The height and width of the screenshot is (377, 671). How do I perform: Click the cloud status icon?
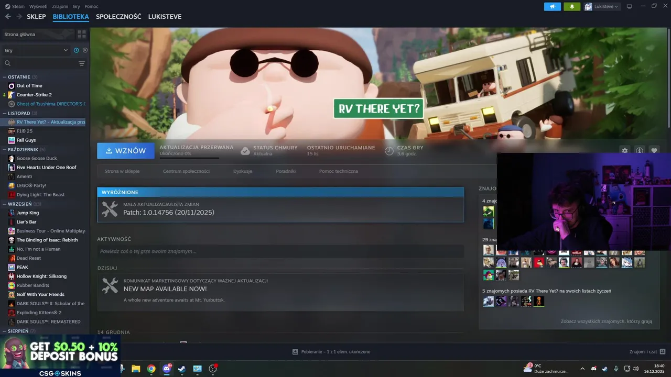245,151
